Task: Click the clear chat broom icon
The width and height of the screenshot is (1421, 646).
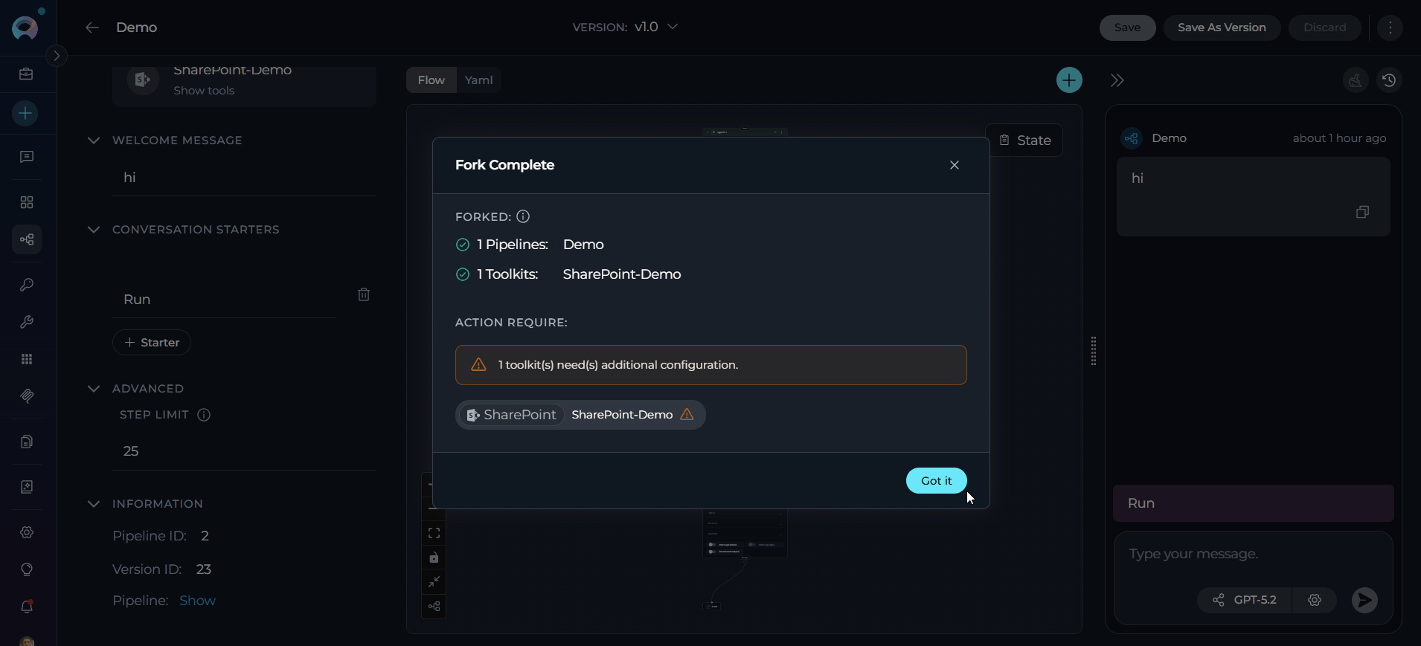Action: [1356, 80]
